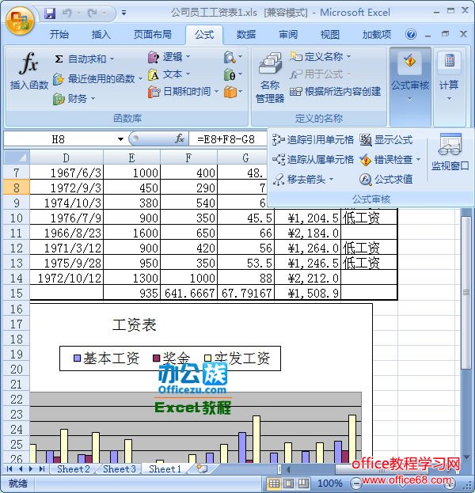Select row 8 header
The image size is (475, 493).
click(17, 188)
